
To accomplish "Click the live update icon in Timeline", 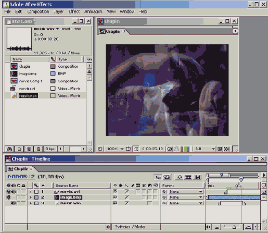I will click(158, 177).
